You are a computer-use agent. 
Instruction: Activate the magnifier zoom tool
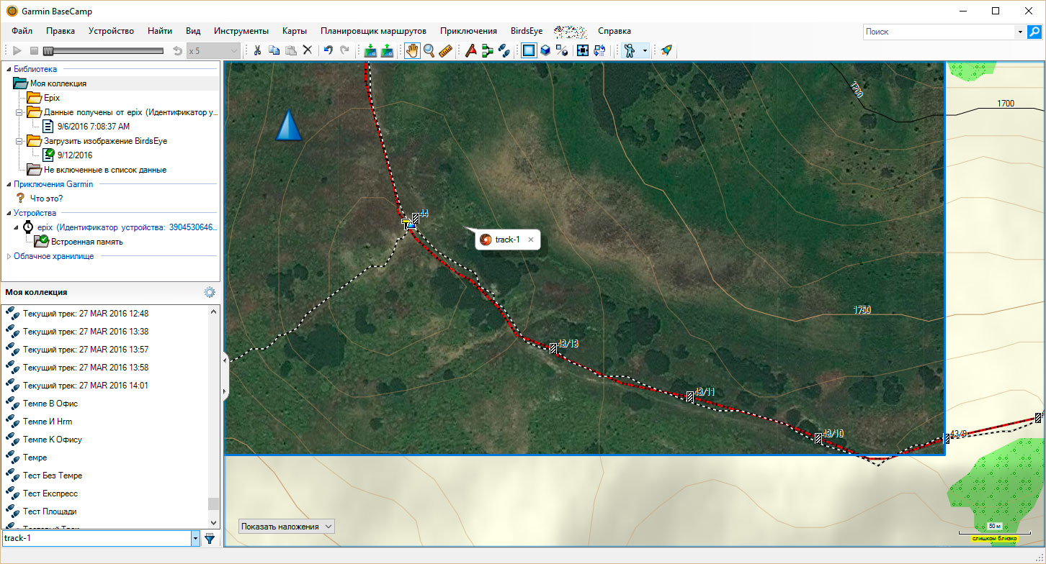pos(429,50)
